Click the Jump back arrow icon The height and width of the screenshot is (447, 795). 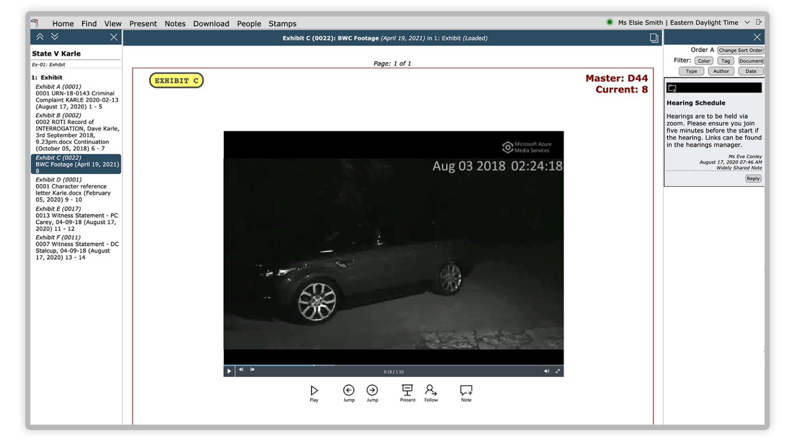click(349, 391)
